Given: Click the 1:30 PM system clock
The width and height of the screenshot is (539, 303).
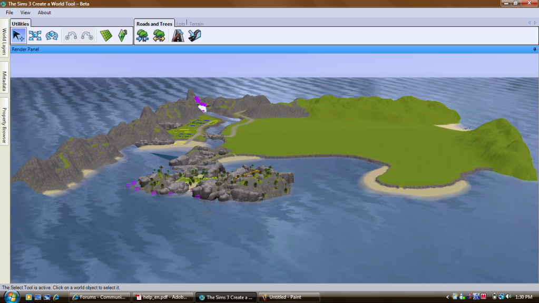Looking at the screenshot, I should tap(524, 297).
